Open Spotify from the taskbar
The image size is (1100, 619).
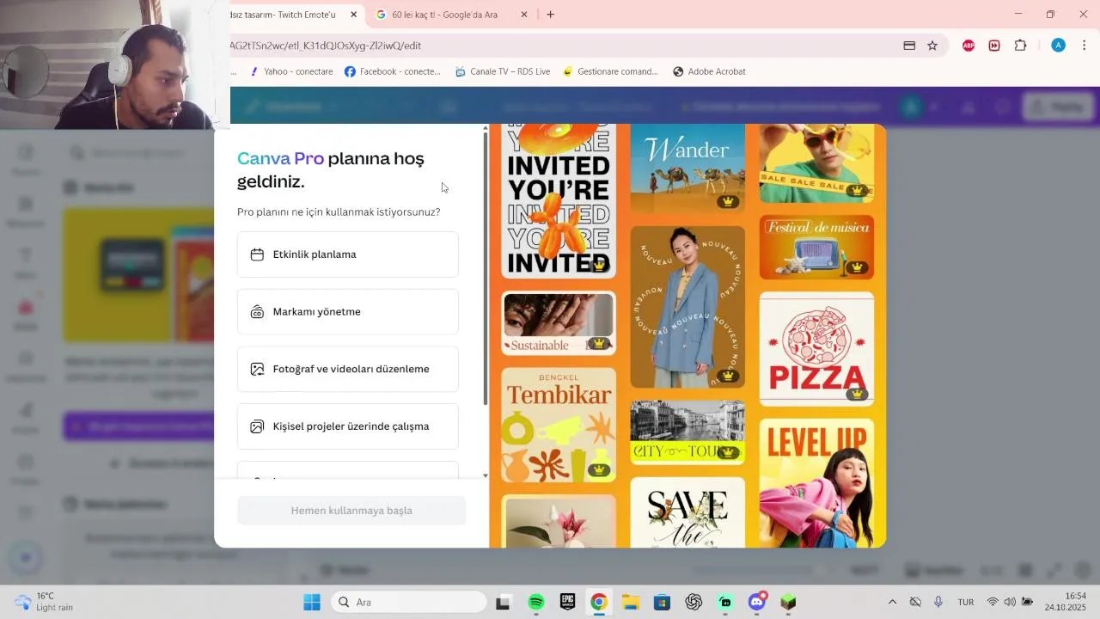coord(536,602)
